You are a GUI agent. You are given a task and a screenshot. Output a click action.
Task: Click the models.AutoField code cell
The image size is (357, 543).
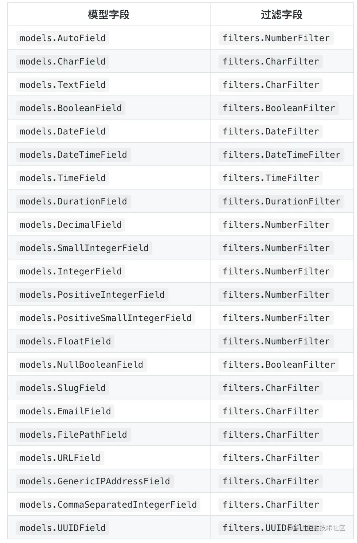63,38
